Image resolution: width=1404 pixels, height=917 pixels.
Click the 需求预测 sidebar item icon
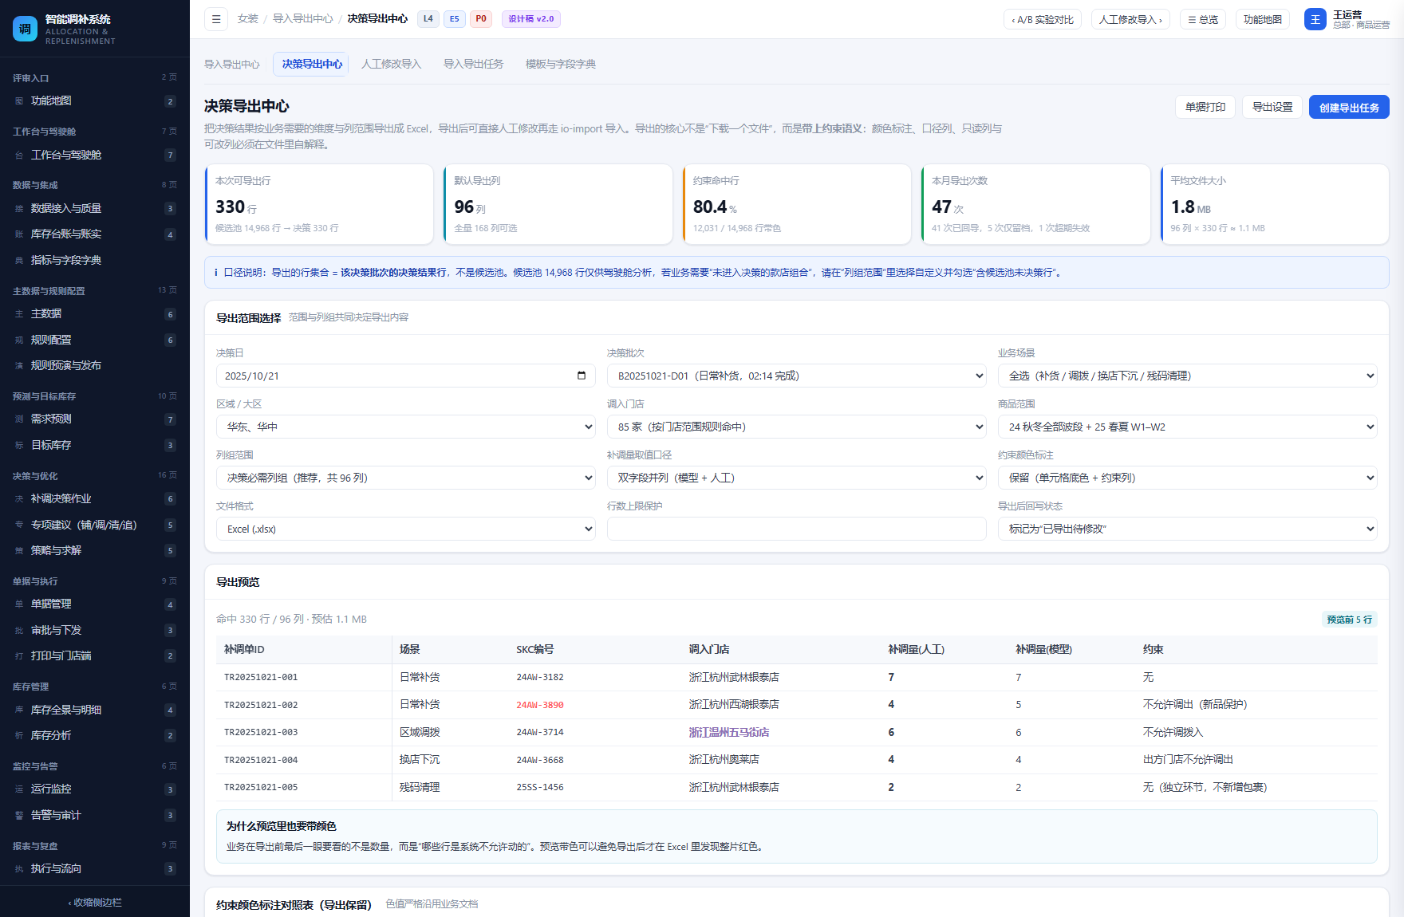click(19, 419)
